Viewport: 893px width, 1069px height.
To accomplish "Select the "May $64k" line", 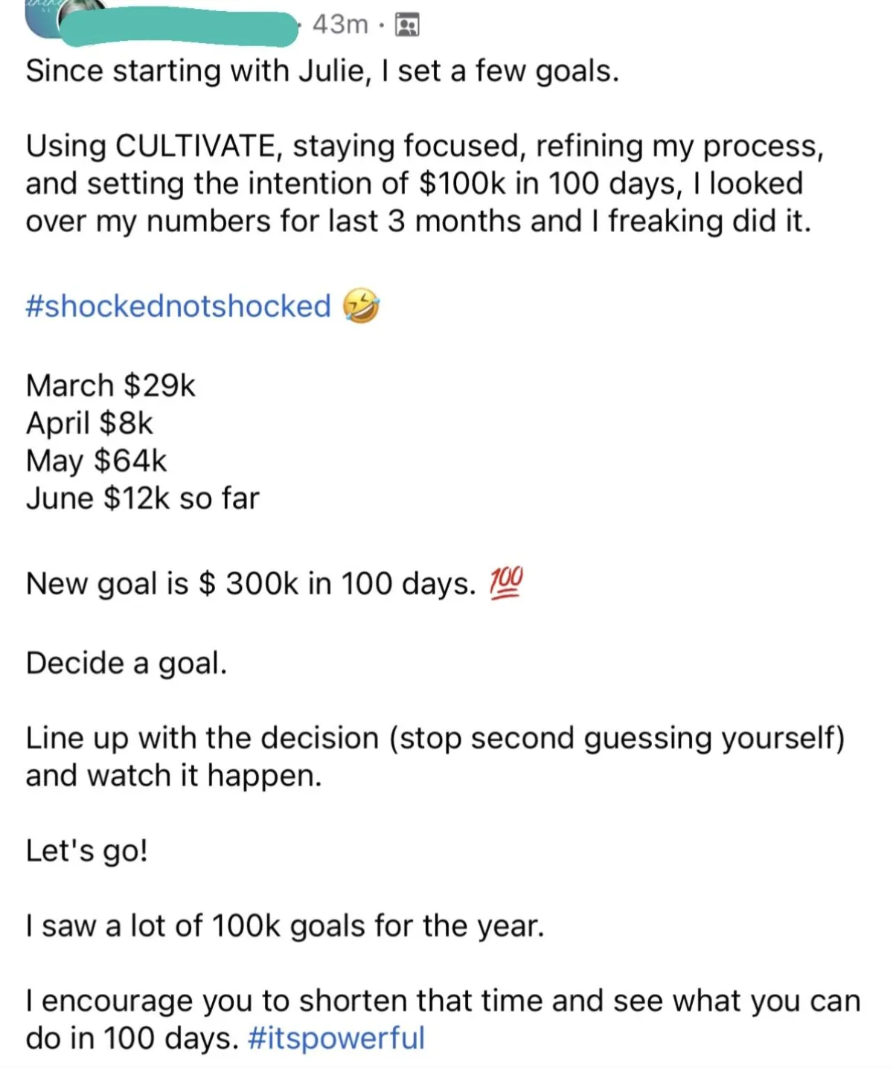I will [97, 461].
